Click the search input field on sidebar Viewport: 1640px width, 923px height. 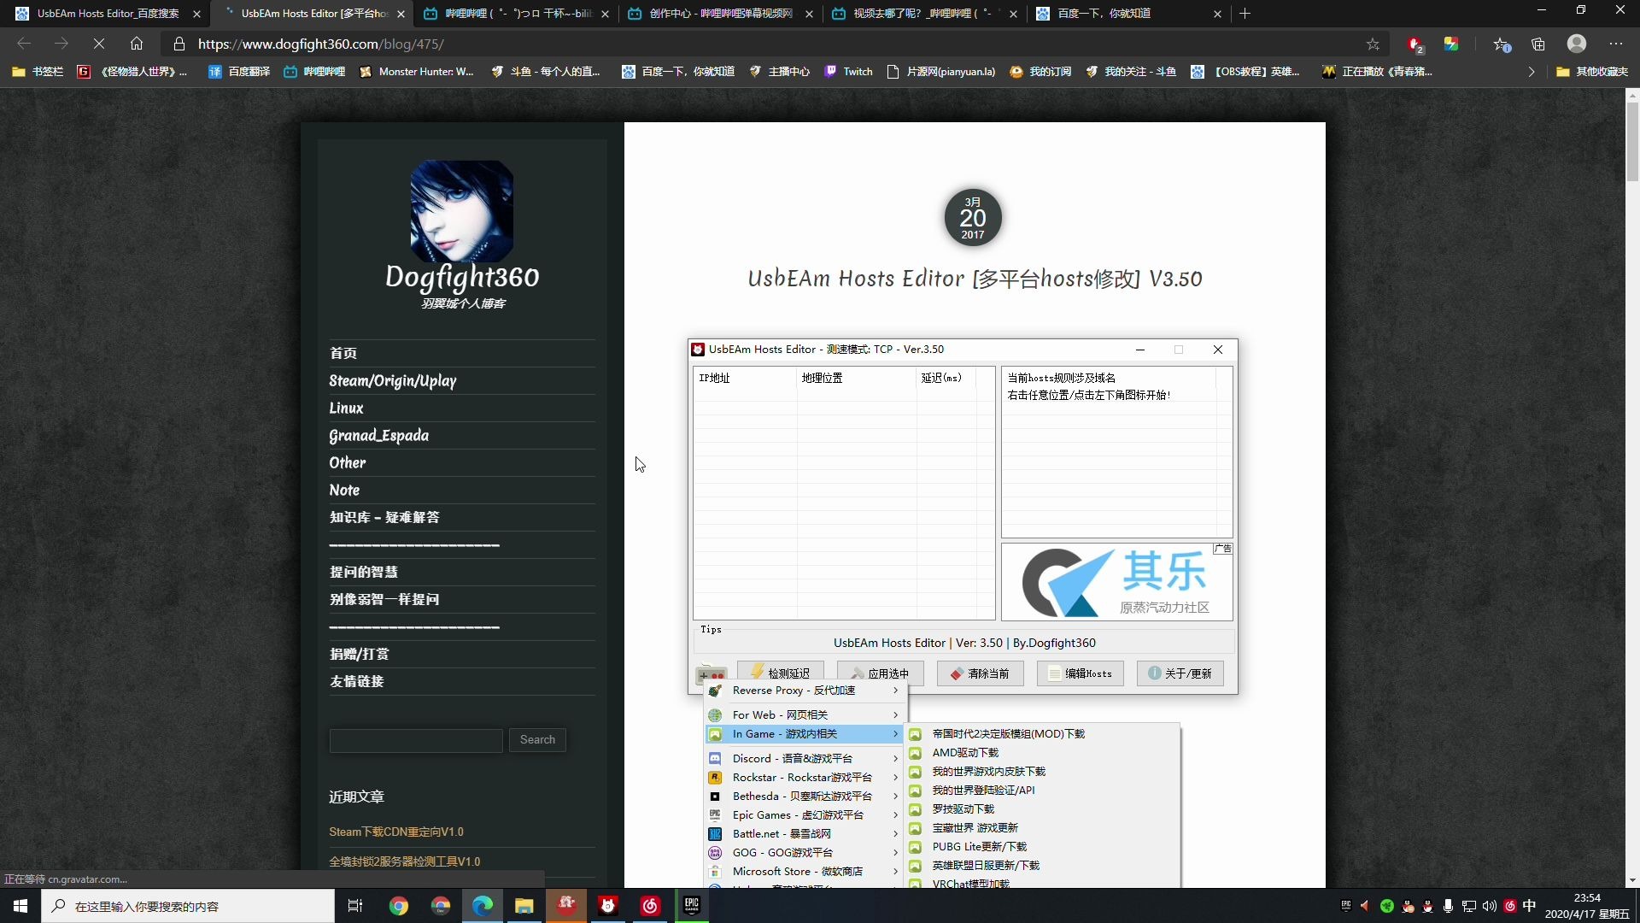point(416,738)
